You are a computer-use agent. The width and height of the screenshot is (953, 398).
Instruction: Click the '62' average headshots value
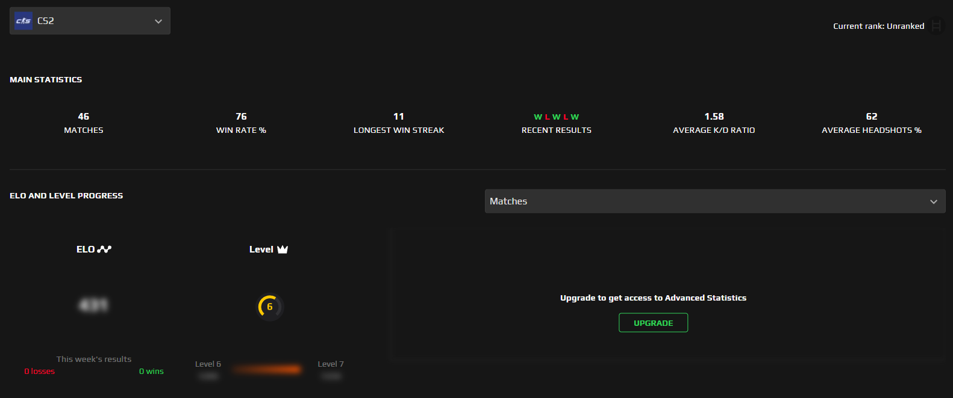click(x=872, y=117)
